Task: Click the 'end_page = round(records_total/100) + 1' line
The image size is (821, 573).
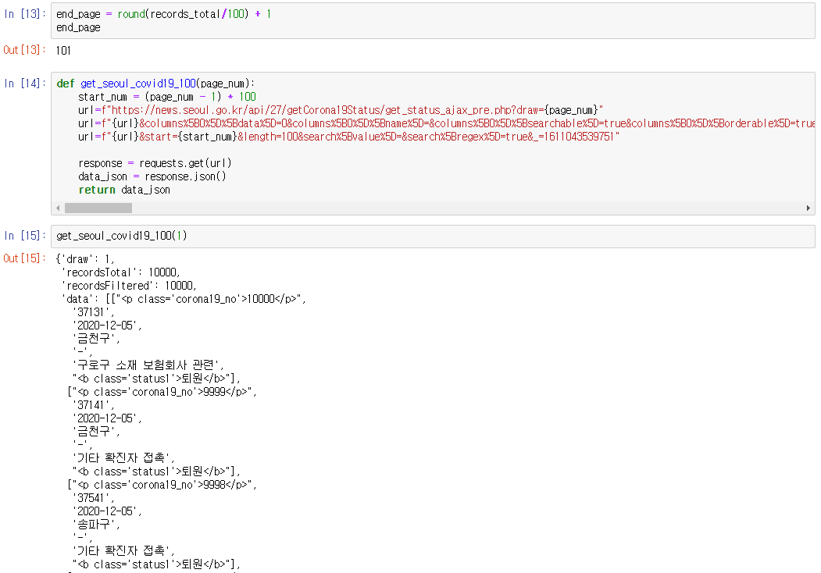Action: click(x=164, y=14)
